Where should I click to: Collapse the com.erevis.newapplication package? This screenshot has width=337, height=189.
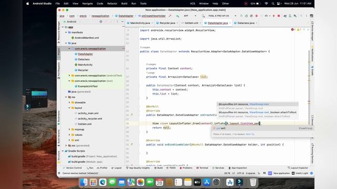pos(69,49)
